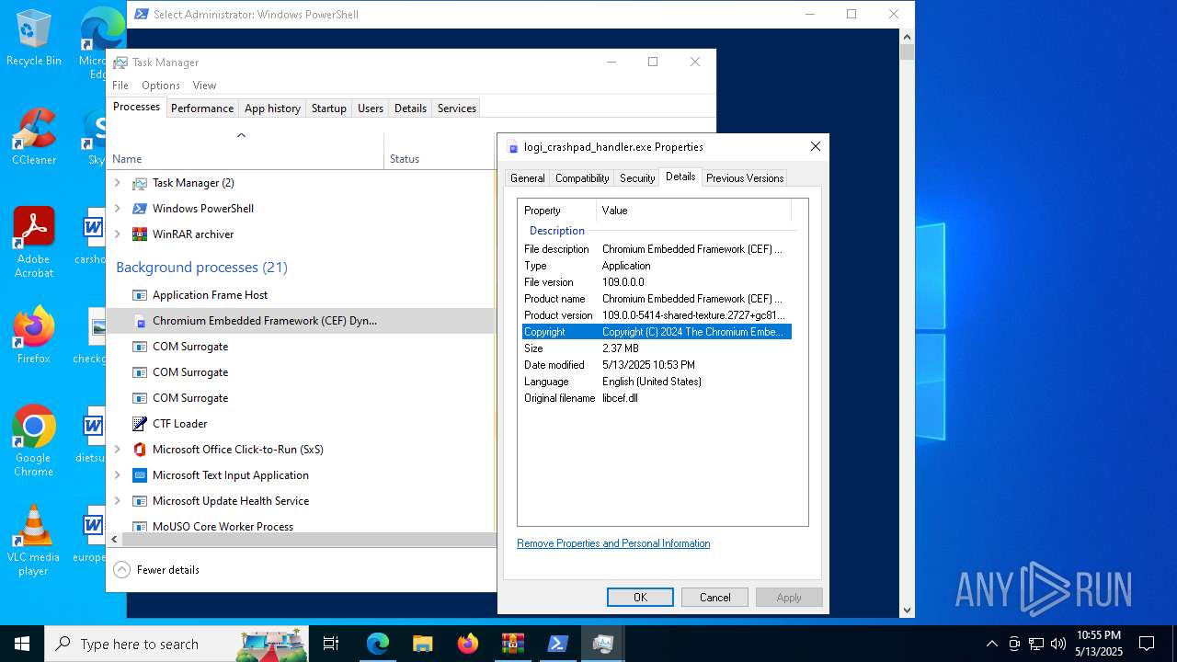Image resolution: width=1177 pixels, height=662 pixels.
Task: Expand Microsoft Office Click-to-Run group
Action: pyautogui.click(x=117, y=450)
